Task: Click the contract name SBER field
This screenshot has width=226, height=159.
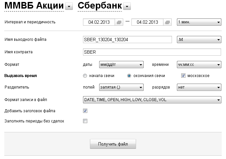Action: [152, 52]
